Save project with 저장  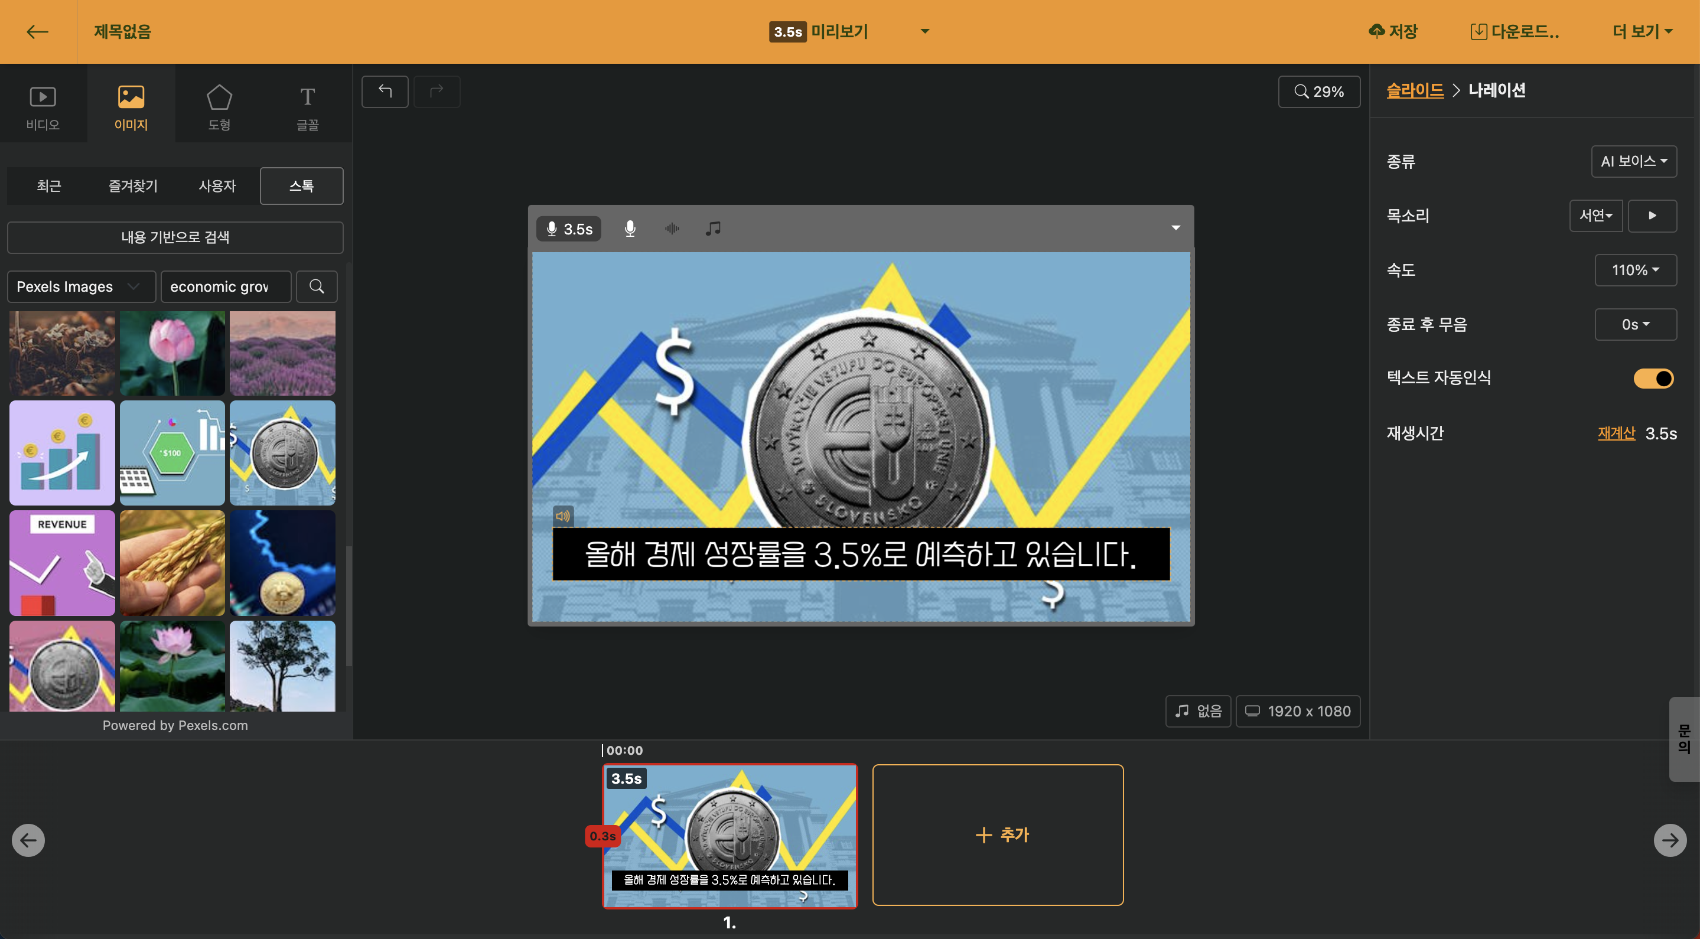click(x=1393, y=31)
